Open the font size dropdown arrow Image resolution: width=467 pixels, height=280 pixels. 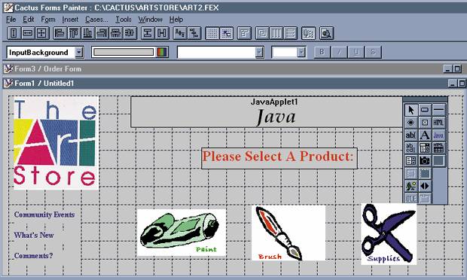tap(301, 53)
